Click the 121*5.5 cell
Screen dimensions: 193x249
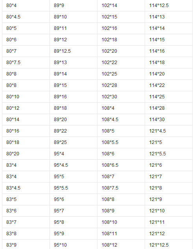tap(169, 154)
